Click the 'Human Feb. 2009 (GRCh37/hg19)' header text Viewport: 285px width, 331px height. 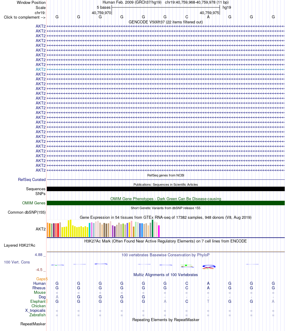(x=132, y=2)
